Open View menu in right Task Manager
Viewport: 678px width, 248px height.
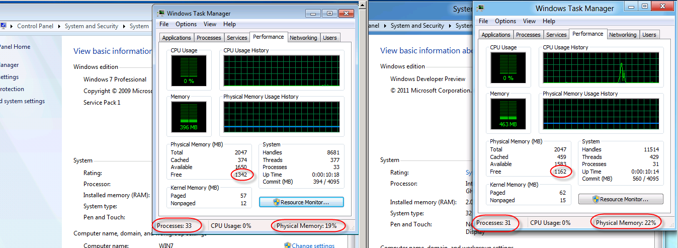click(x=529, y=21)
